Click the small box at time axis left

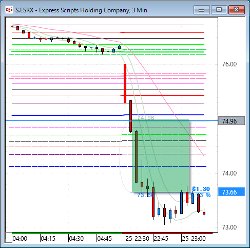[9, 238]
